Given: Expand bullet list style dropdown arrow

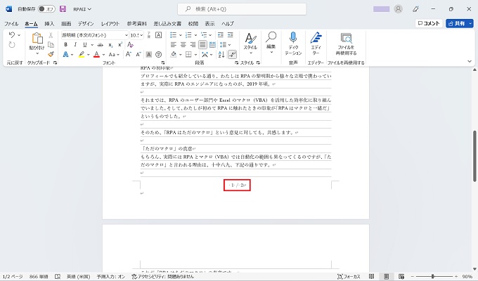Looking at the screenshot, I should pos(180,35).
